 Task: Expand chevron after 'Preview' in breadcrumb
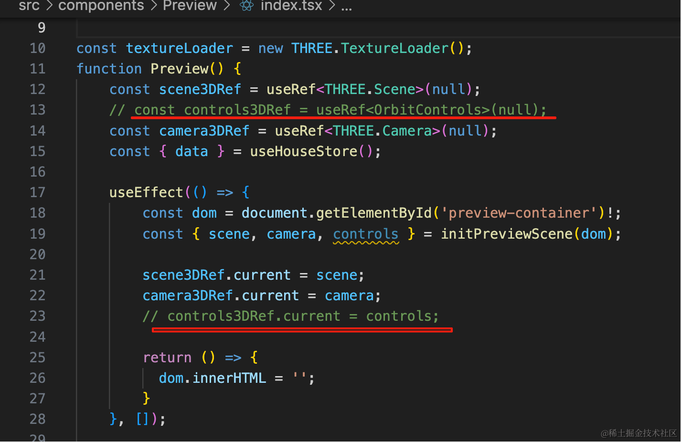pyautogui.click(x=227, y=6)
